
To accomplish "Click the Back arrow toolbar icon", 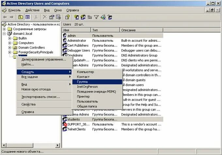I will point(5,17).
